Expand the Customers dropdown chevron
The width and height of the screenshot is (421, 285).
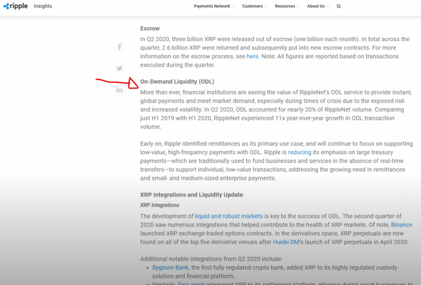tap(267, 7)
